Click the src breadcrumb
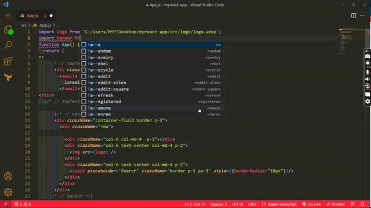The image size is (371, 208). (24, 25)
